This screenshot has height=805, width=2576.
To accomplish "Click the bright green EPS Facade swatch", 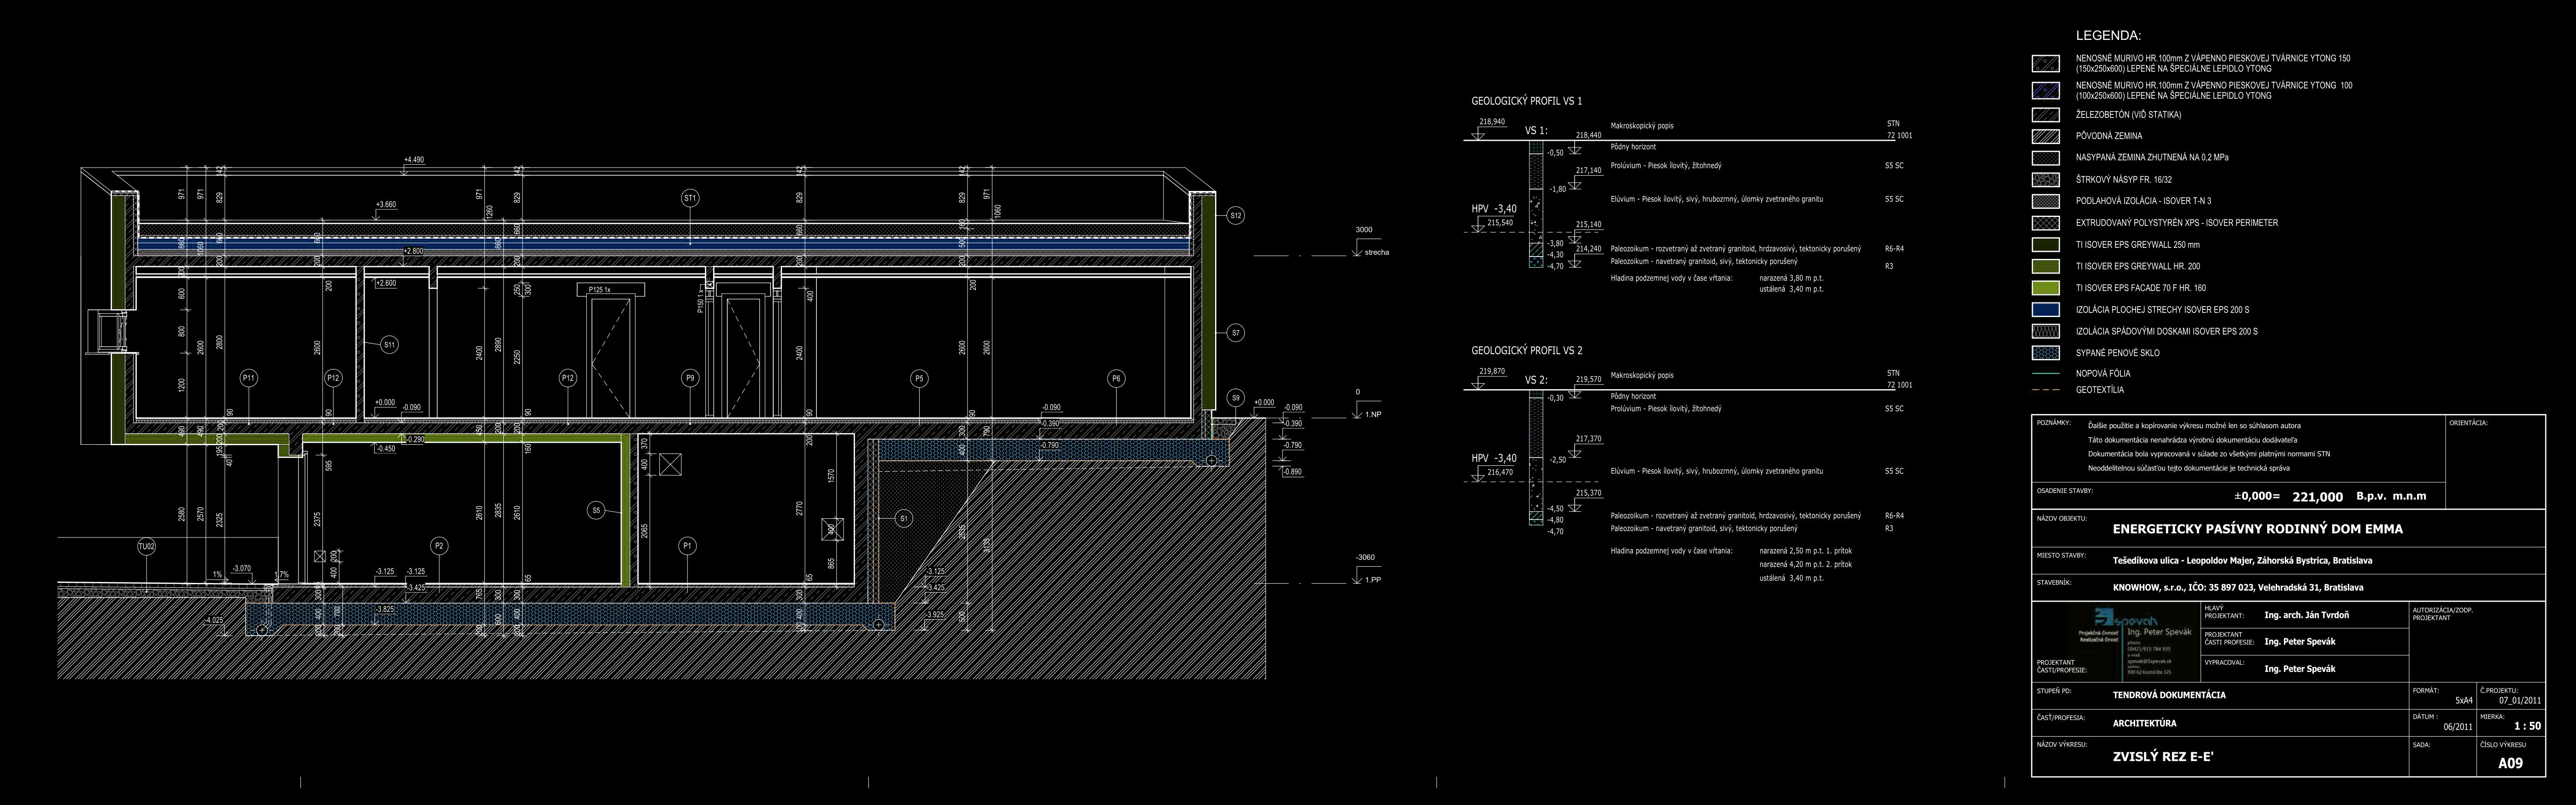I will click(x=2045, y=288).
